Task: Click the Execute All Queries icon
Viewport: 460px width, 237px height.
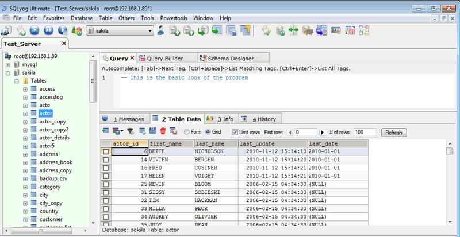Action: click(x=49, y=31)
